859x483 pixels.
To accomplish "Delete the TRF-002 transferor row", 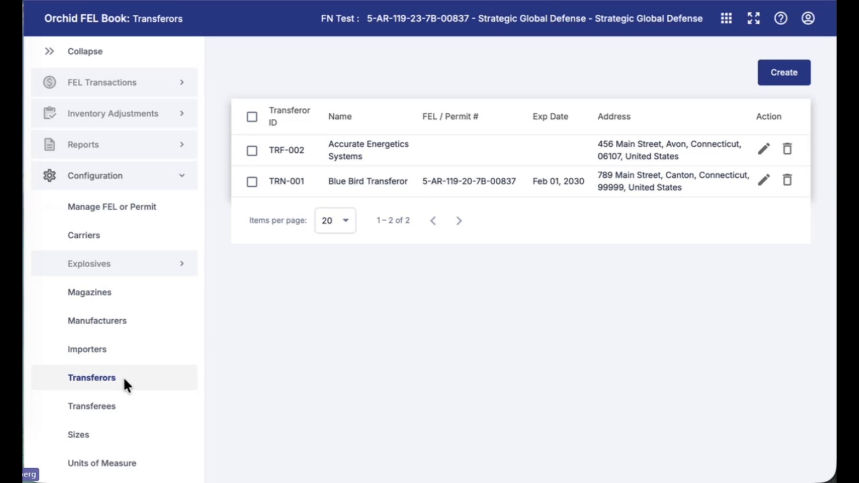I will tap(787, 149).
